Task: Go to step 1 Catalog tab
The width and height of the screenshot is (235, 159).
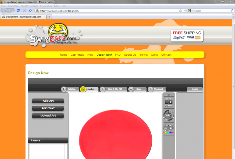Action: tap(70, 89)
